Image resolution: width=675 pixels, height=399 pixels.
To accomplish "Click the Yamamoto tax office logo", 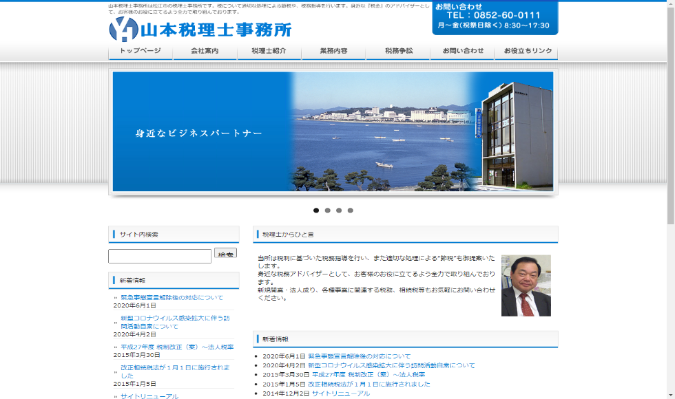I will (x=200, y=29).
